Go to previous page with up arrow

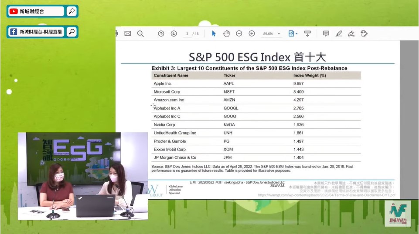tap(161, 33)
